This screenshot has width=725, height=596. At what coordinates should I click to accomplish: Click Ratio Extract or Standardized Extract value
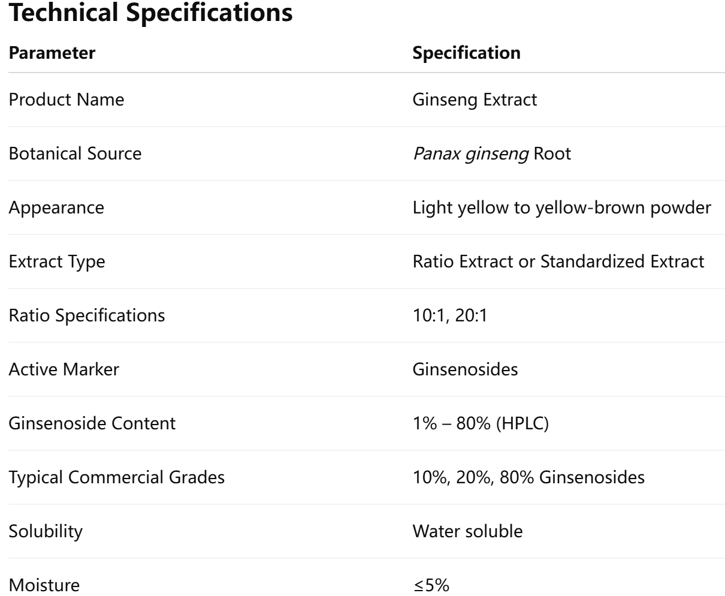[x=558, y=261]
